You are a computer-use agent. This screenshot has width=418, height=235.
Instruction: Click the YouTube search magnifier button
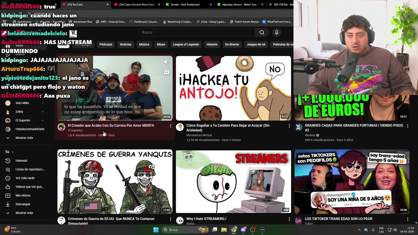[262, 32]
